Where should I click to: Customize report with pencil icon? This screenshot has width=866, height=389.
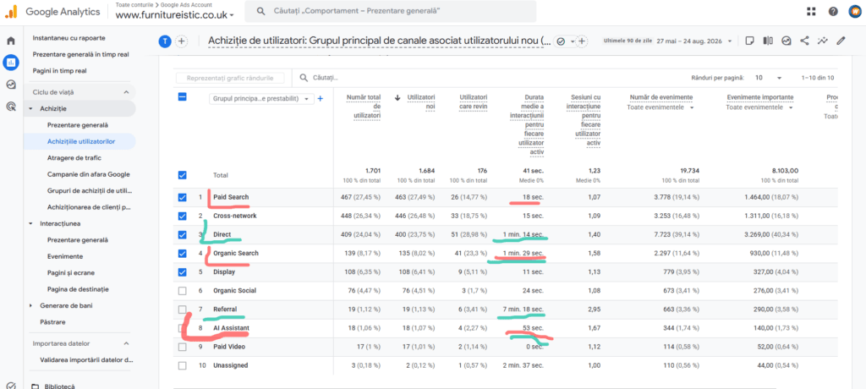[841, 41]
